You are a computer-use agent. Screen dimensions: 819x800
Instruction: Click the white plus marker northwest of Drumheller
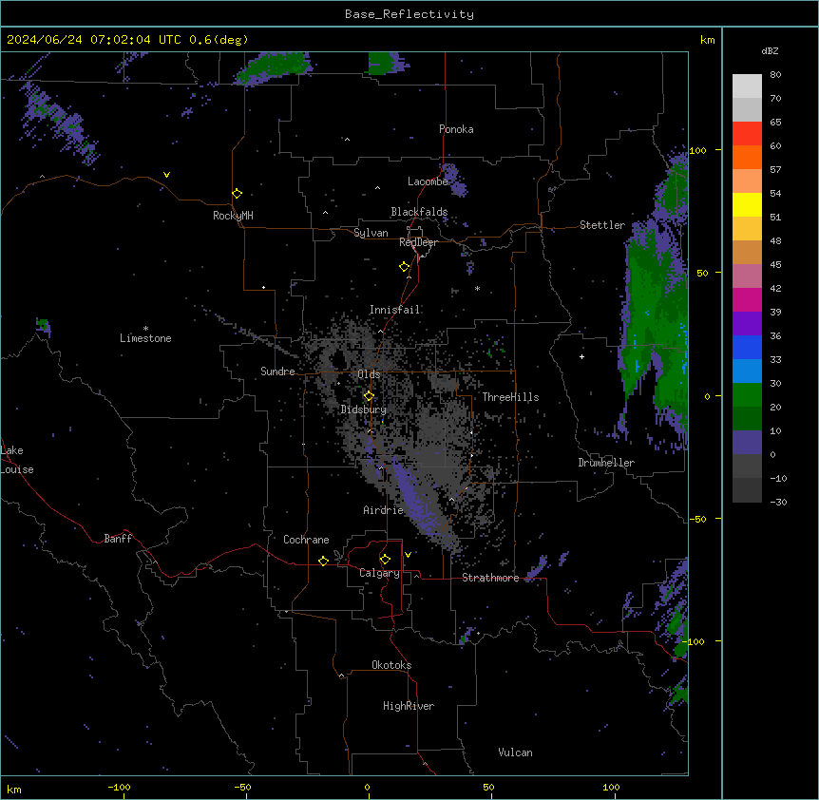581,356
